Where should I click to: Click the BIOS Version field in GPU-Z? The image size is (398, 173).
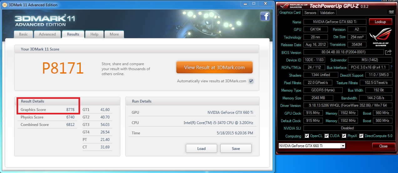pos(343,52)
